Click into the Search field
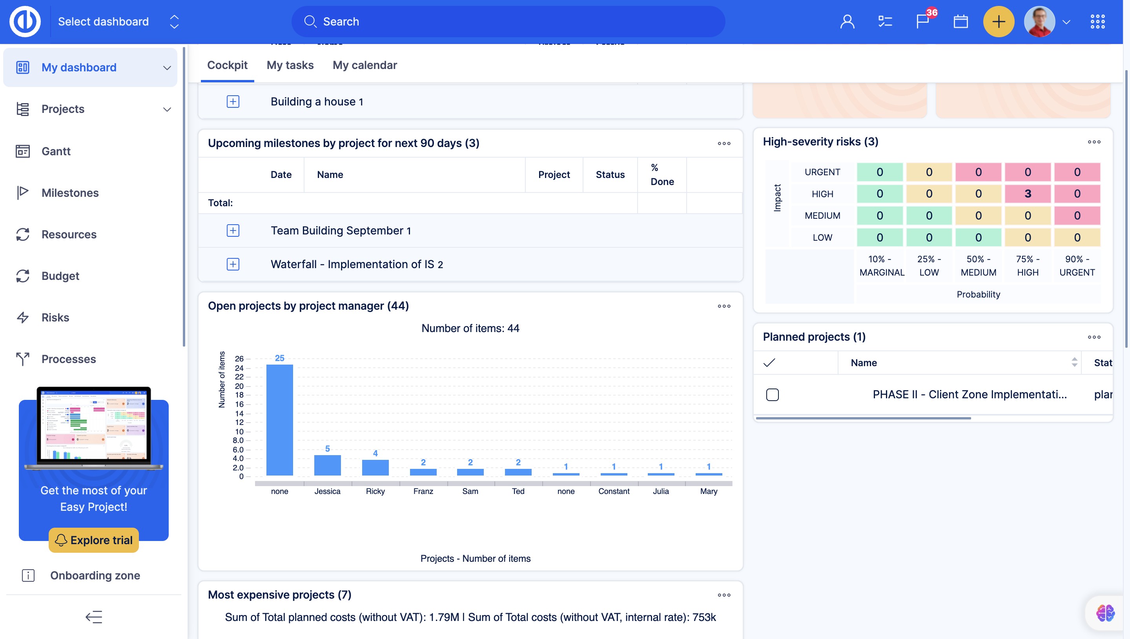1130x639 pixels. click(508, 22)
